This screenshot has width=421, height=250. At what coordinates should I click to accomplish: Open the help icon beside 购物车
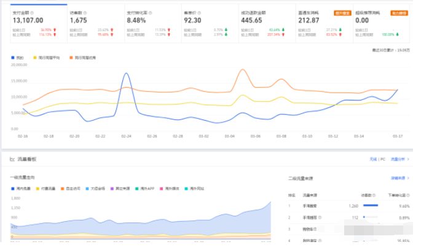tap(315, 229)
